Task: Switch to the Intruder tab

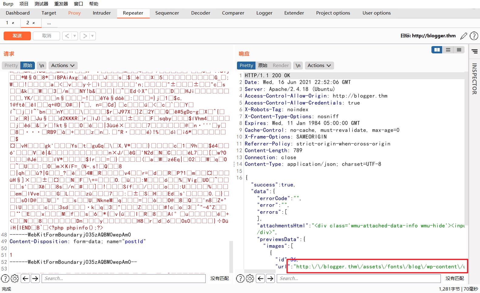Action: 102,13
